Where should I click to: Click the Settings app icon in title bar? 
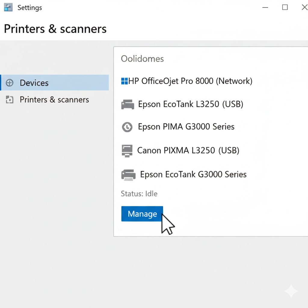[x=8, y=8]
